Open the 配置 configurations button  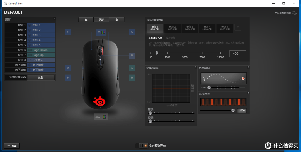click(12, 146)
